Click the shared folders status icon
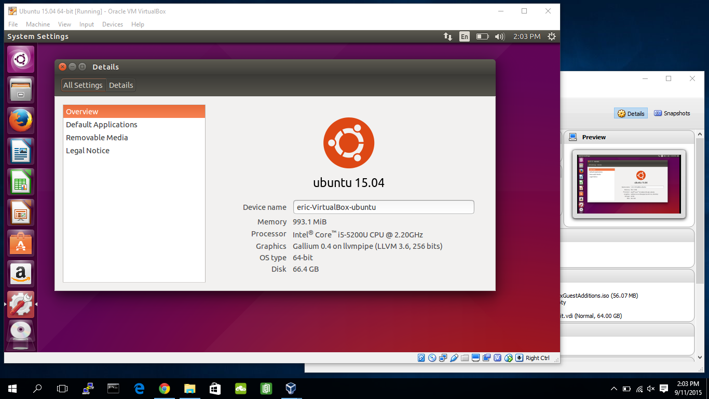Screen dimensions: 709x399 point(465,358)
